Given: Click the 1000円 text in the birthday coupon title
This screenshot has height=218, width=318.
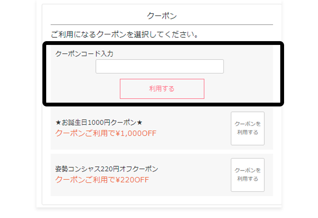Looking at the screenshot, I should (x=98, y=123).
